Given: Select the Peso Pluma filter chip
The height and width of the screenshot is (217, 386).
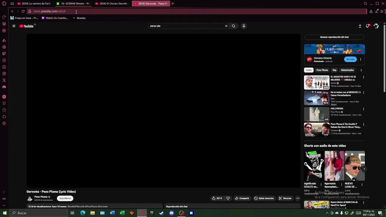Looking at the screenshot, I should (x=322, y=70).
